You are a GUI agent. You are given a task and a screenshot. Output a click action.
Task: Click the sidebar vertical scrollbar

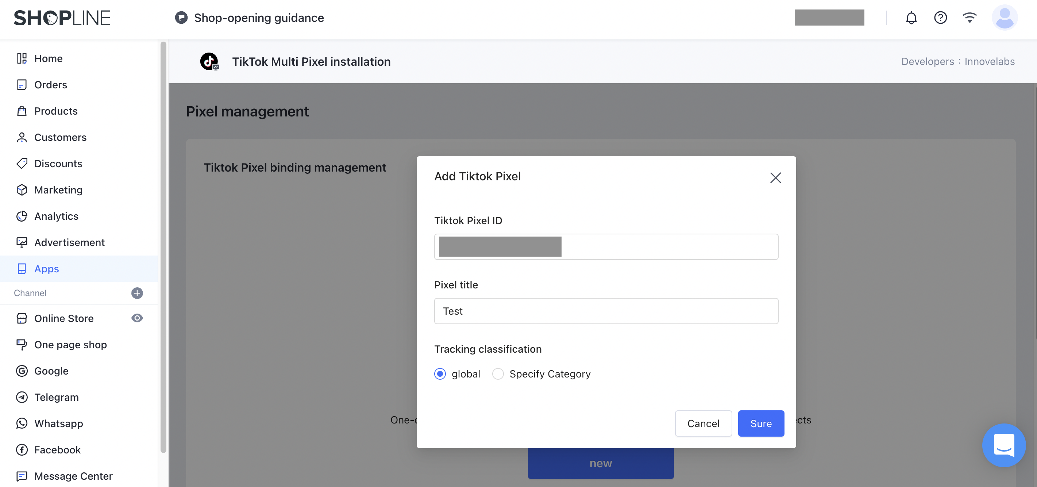(x=163, y=246)
